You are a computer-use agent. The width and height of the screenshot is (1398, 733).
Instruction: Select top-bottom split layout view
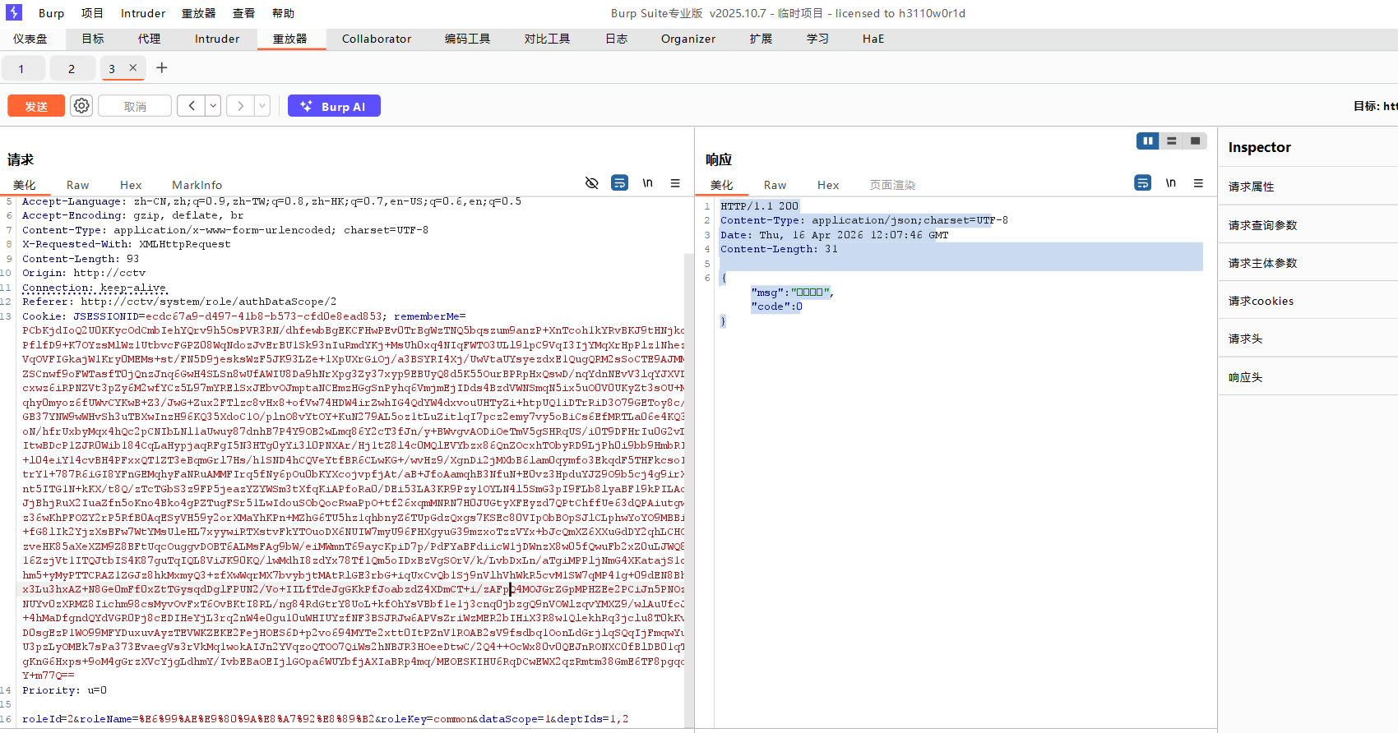(x=1172, y=141)
